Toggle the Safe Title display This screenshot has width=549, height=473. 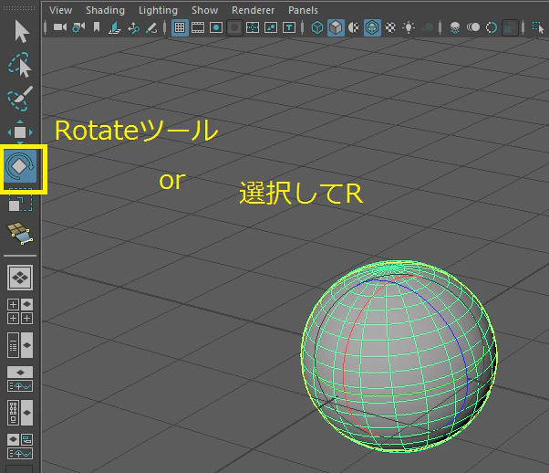(289, 27)
